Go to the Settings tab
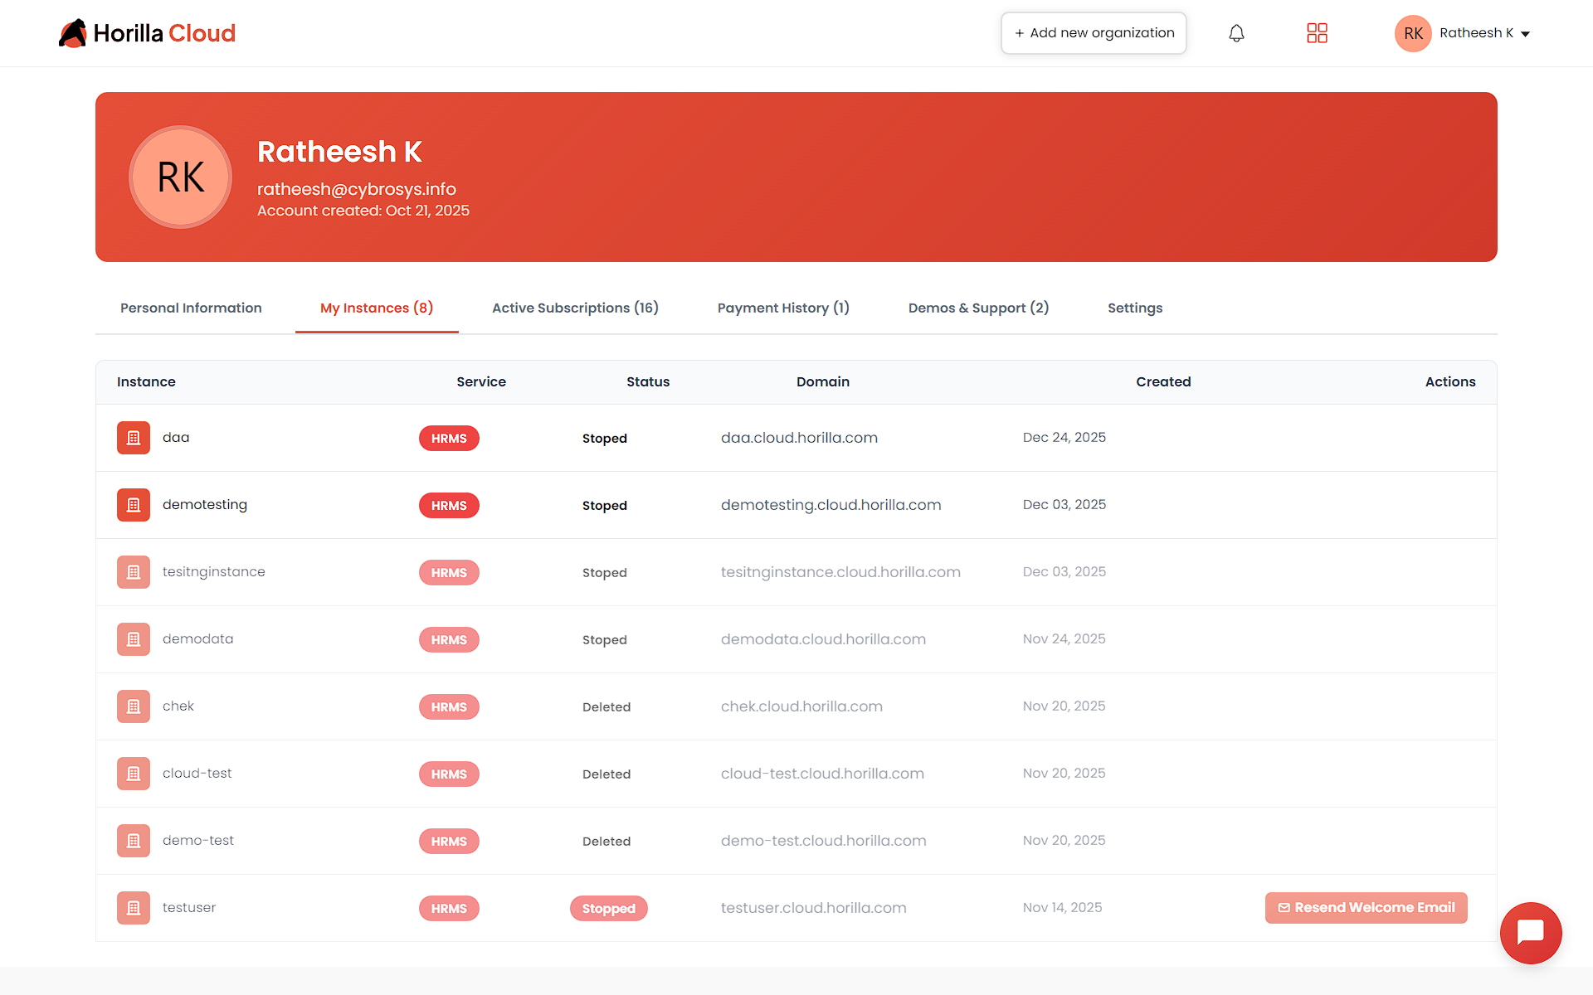 click(1135, 308)
